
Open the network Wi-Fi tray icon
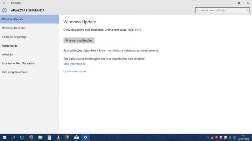point(230,137)
